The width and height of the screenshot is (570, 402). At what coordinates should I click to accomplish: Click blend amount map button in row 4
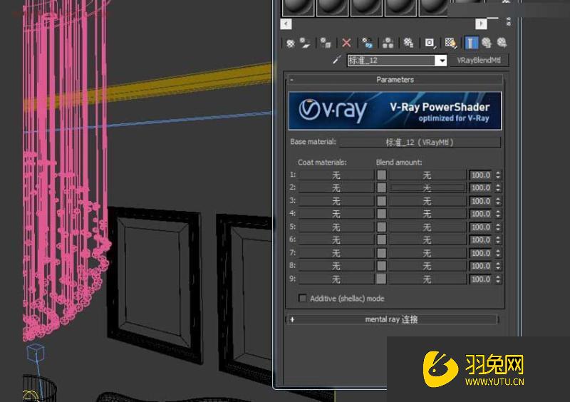tap(427, 215)
